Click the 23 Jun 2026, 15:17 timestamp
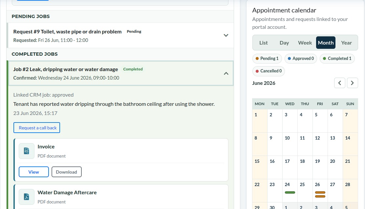 (35, 113)
